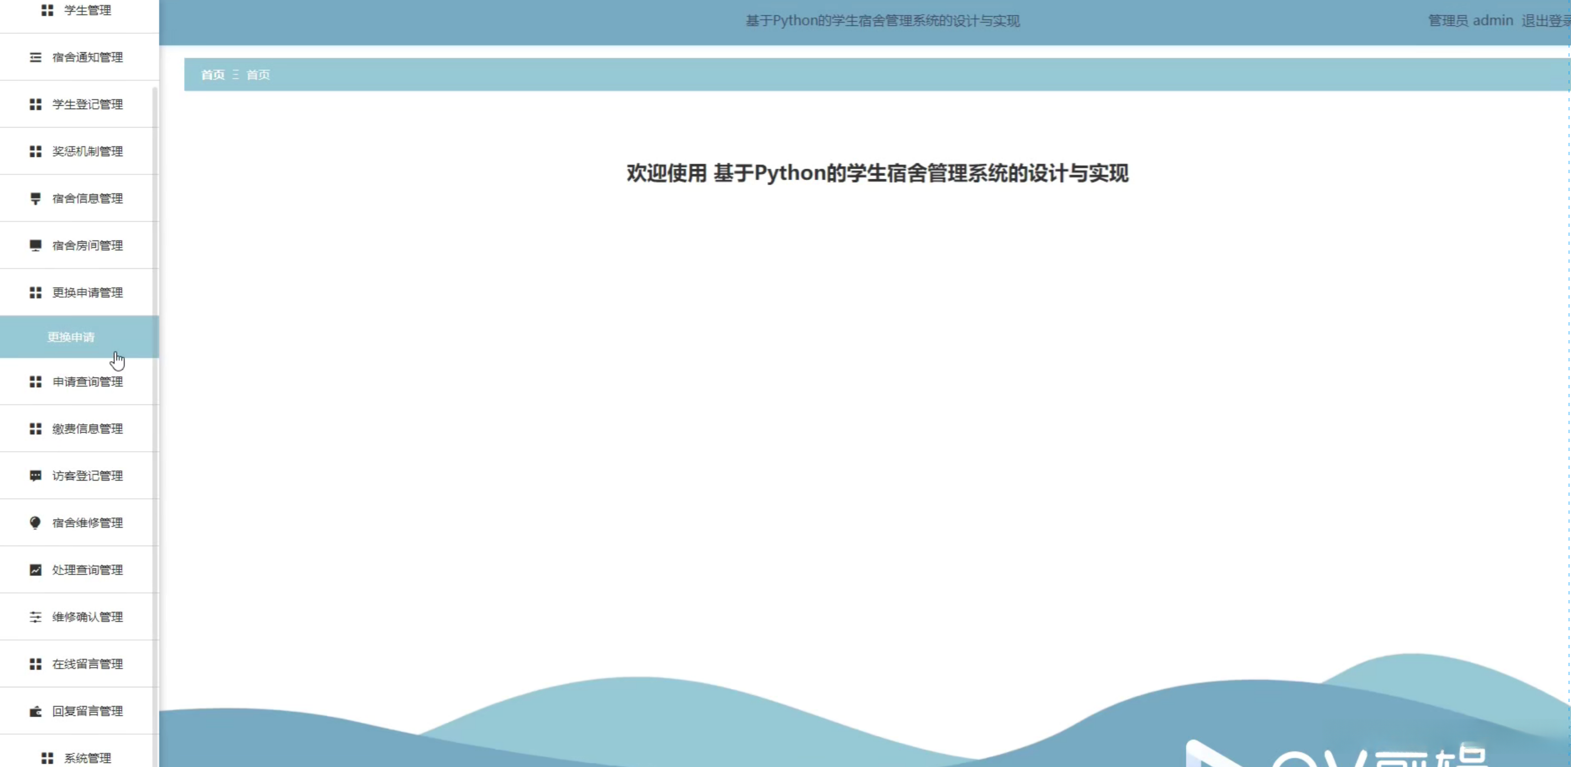Image resolution: width=1571 pixels, height=767 pixels.
Task: Expand the 系统管理 menu
Action: [x=87, y=758]
